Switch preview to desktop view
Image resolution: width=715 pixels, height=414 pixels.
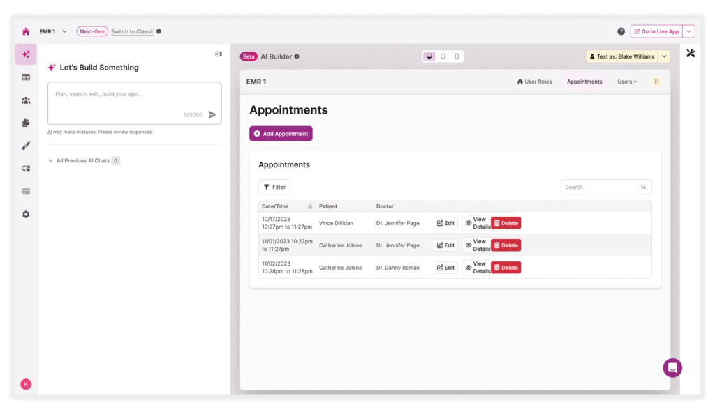pyautogui.click(x=429, y=56)
